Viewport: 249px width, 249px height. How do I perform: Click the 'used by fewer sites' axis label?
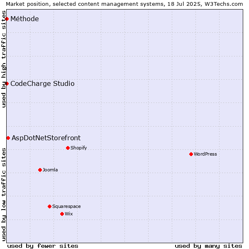tap(43, 246)
